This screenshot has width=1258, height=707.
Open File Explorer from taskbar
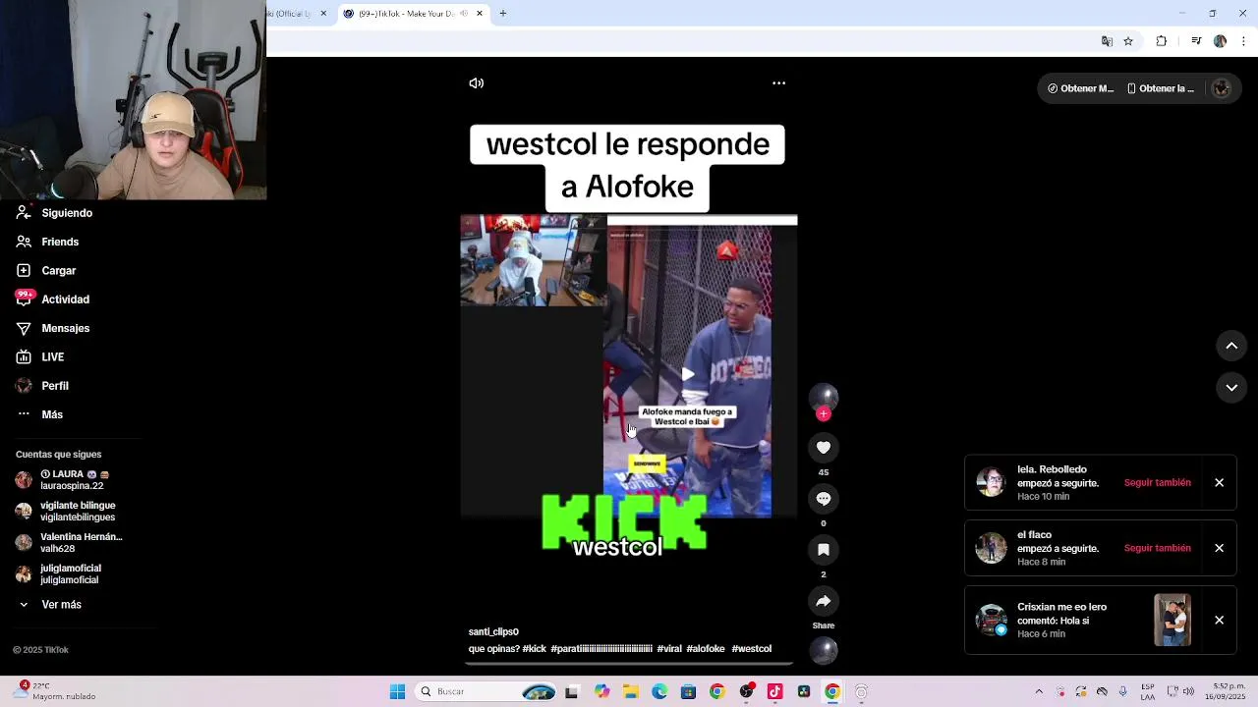click(631, 692)
